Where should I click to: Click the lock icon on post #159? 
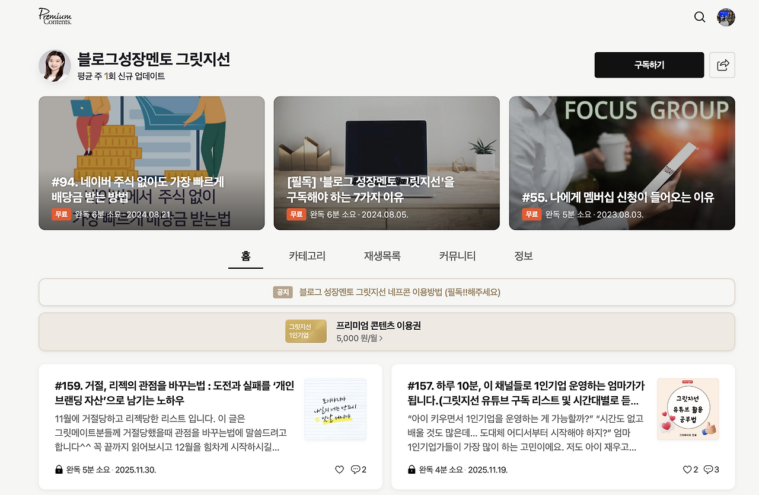pyautogui.click(x=59, y=470)
